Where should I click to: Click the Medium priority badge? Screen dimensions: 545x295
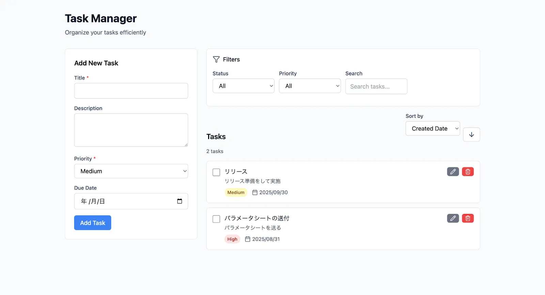click(x=236, y=192)
